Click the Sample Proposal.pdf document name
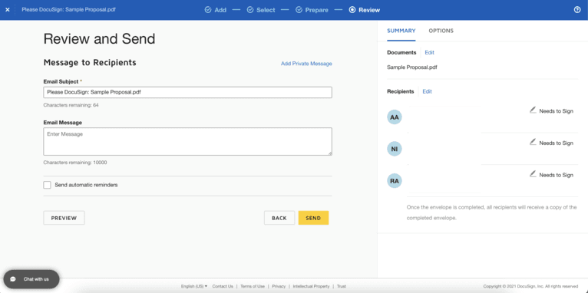 coord(411,67)
